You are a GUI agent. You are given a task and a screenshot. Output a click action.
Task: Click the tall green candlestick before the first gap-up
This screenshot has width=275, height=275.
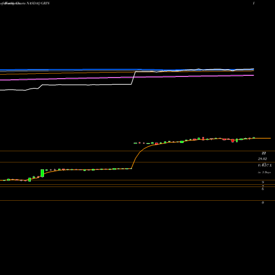click(x=42, y=173)
